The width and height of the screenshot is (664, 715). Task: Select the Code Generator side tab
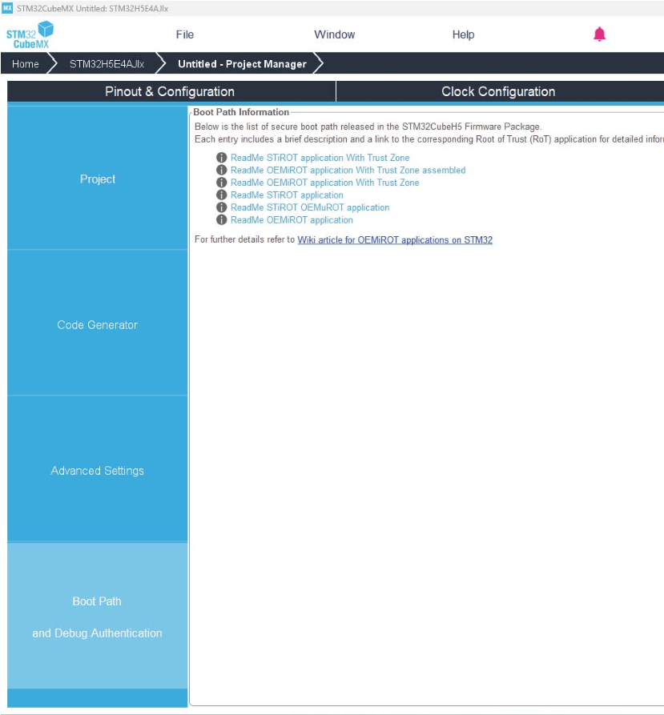pyautogui.click(x=98, y=324)
